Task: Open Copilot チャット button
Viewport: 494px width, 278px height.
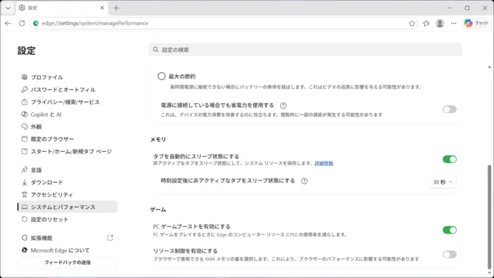Action: [476, 23]
